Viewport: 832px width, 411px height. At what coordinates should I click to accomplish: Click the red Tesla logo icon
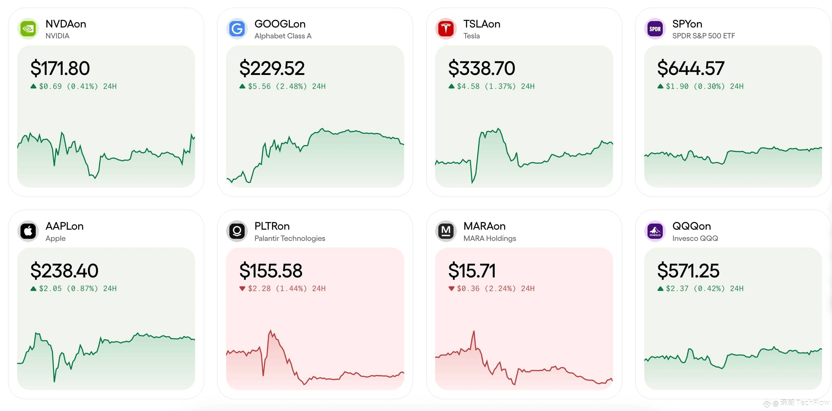tap(446, 29)
